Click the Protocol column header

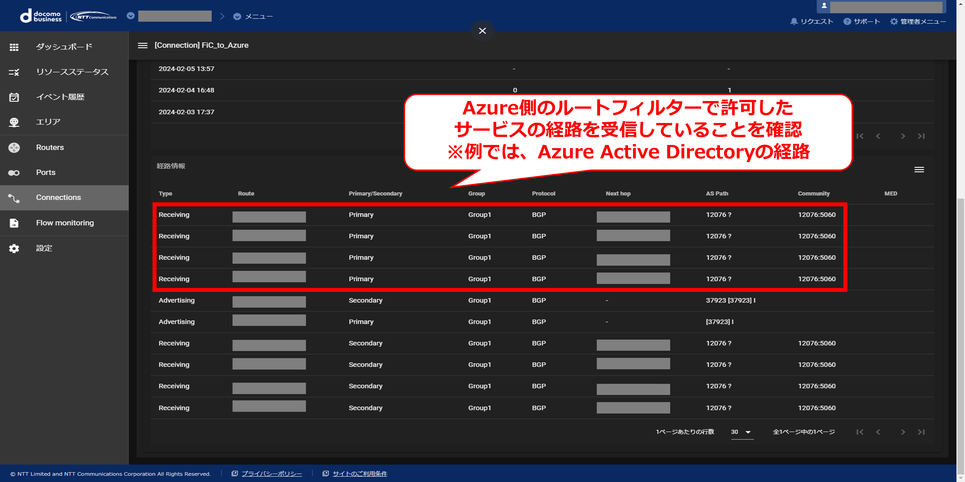tap(543, 193)
